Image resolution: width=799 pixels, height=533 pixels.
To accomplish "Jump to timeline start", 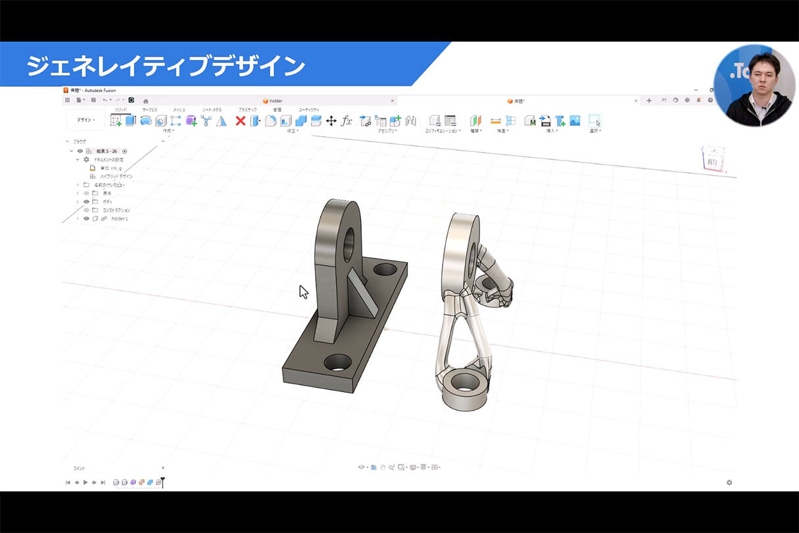I will [x=68, y=482].
